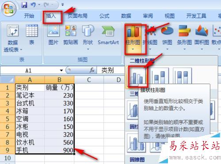Open the 剪贴画 clip art pane

71,35
